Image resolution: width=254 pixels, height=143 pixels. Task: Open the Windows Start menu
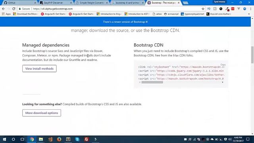[x=4, y=139]
